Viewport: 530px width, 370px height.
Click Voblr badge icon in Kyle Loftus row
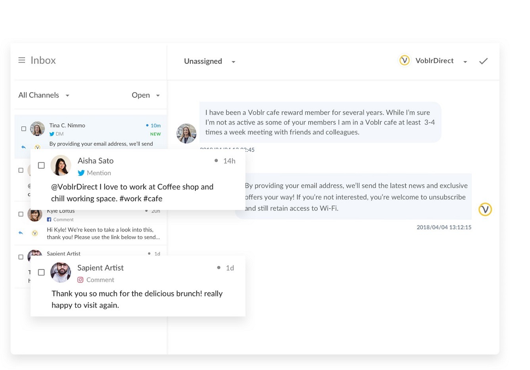(x=35, y=233)
